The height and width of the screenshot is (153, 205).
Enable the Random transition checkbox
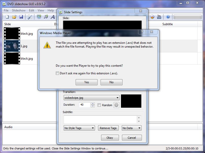99,105
